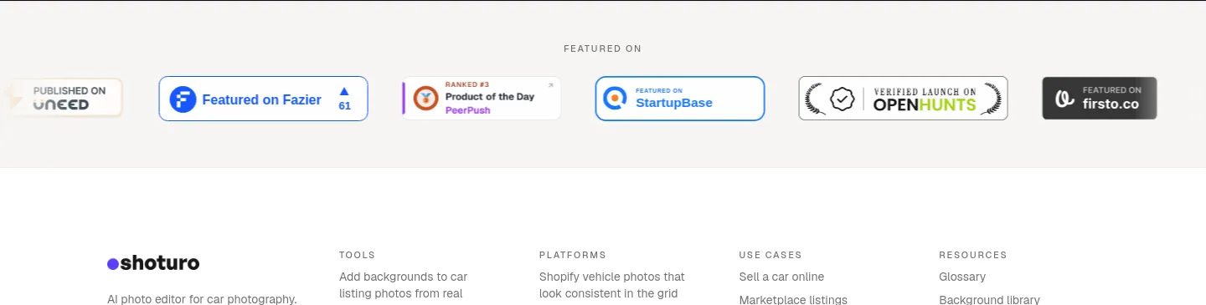Image resolution: width=1206 pixels, height=305 pixels.
Task: Open Shopify vehicle photos footer link
Action: (x=611, y=285)
